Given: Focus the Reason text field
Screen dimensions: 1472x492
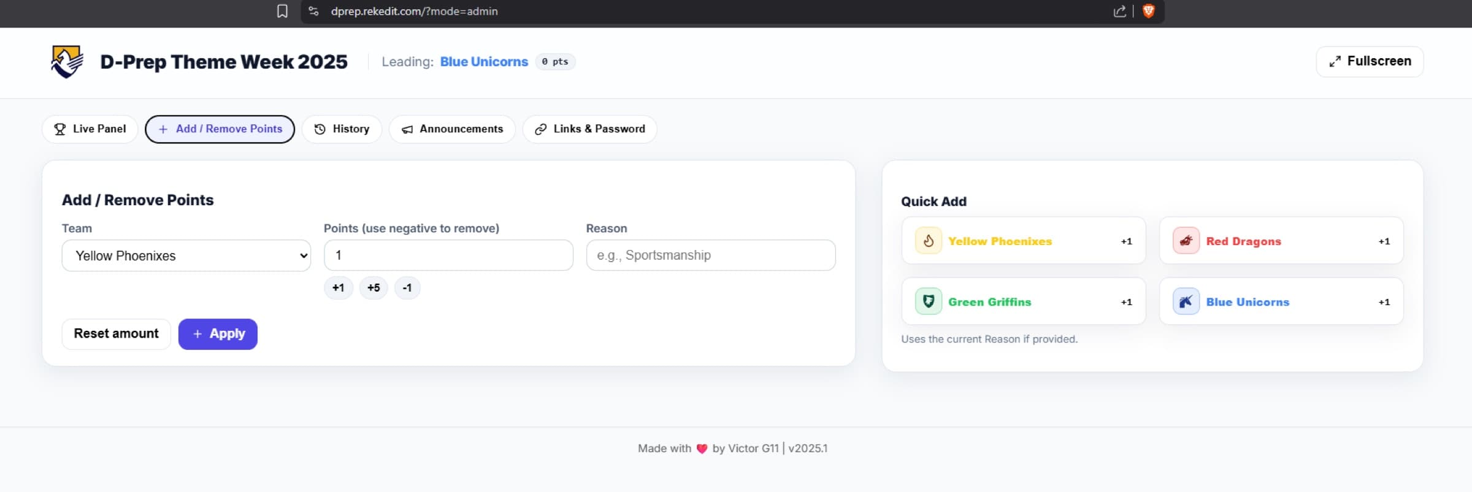Looking at the screenshot, I should [x=711, y=255].
